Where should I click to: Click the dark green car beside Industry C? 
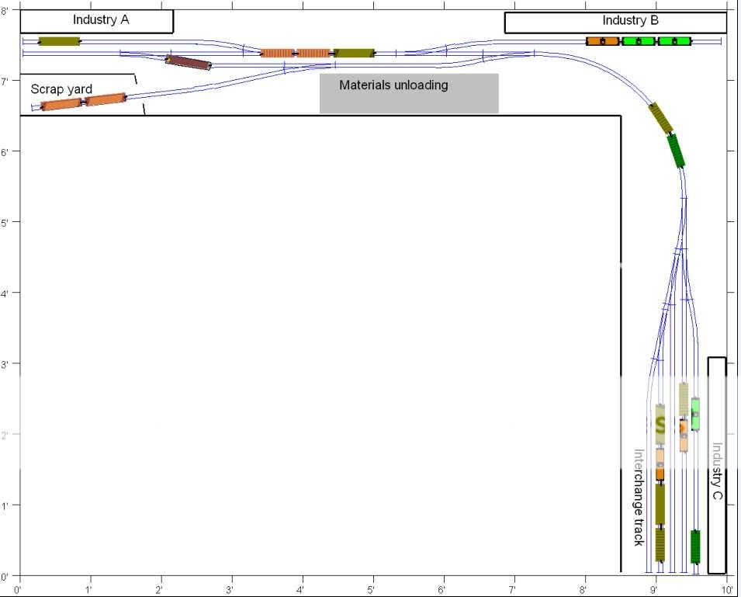(696, 547)
